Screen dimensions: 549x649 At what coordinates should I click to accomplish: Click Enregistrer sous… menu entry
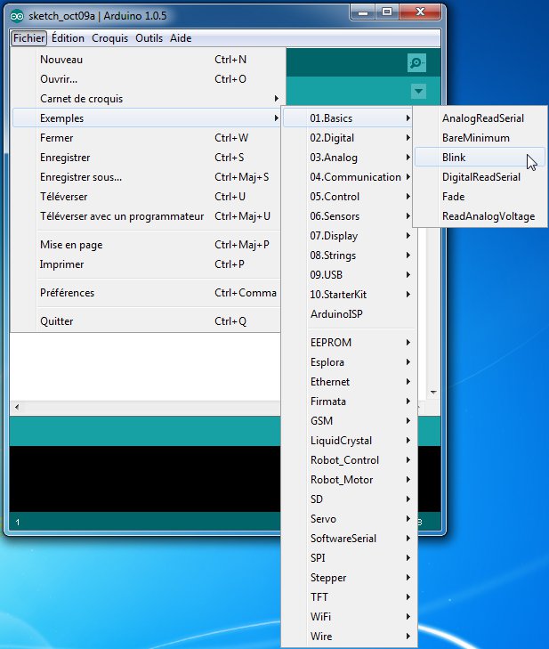[81, 177]
